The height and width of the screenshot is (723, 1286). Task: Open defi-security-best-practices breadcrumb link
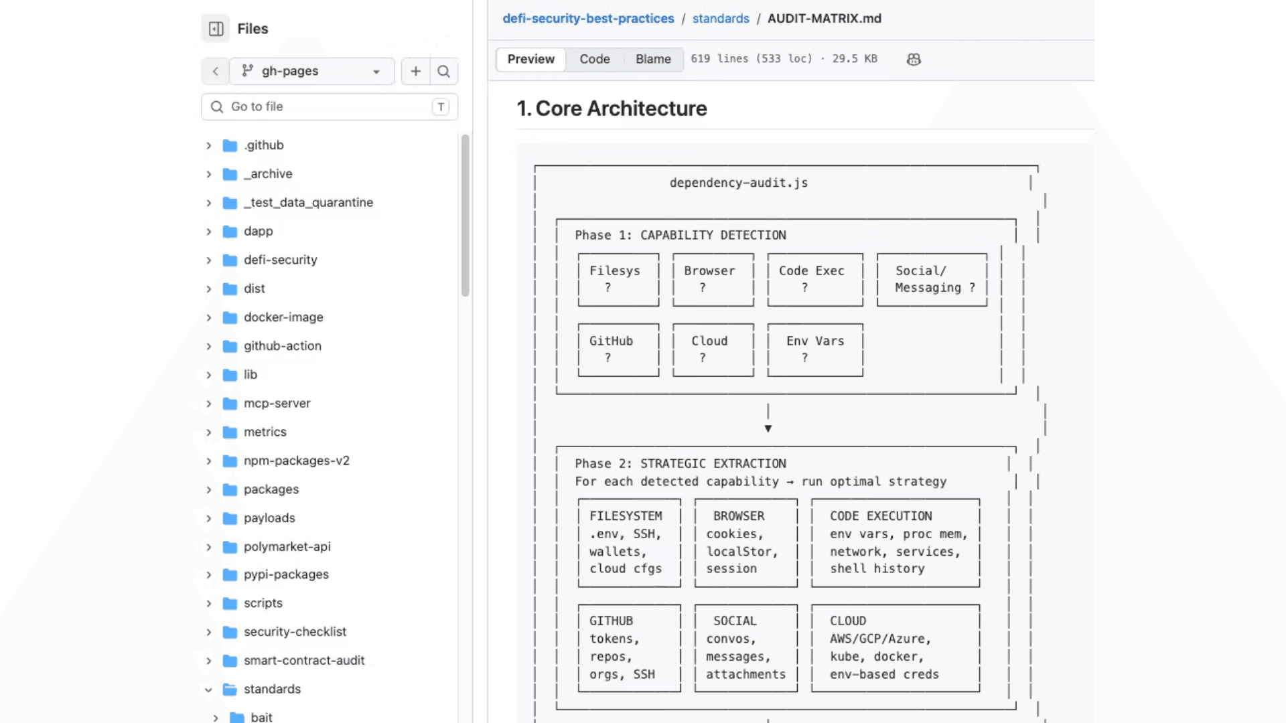pos(588,19)
